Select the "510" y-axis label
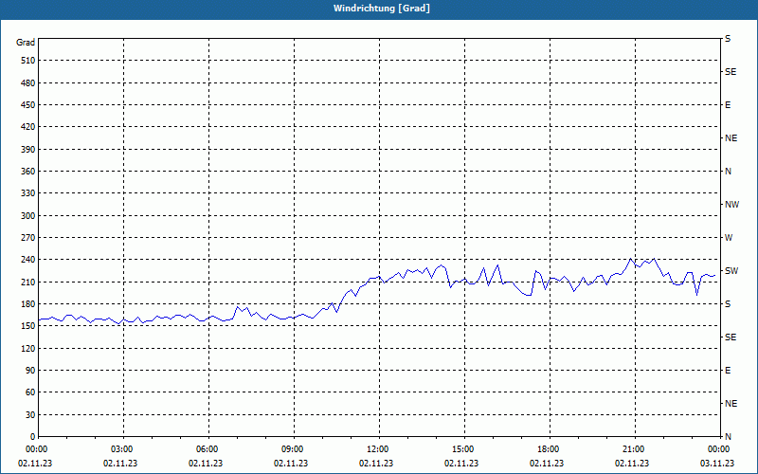The image size is (758, 474). click(28, 61)
